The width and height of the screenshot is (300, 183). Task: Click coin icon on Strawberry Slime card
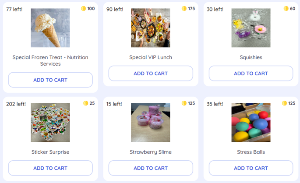tap(184, 103)
